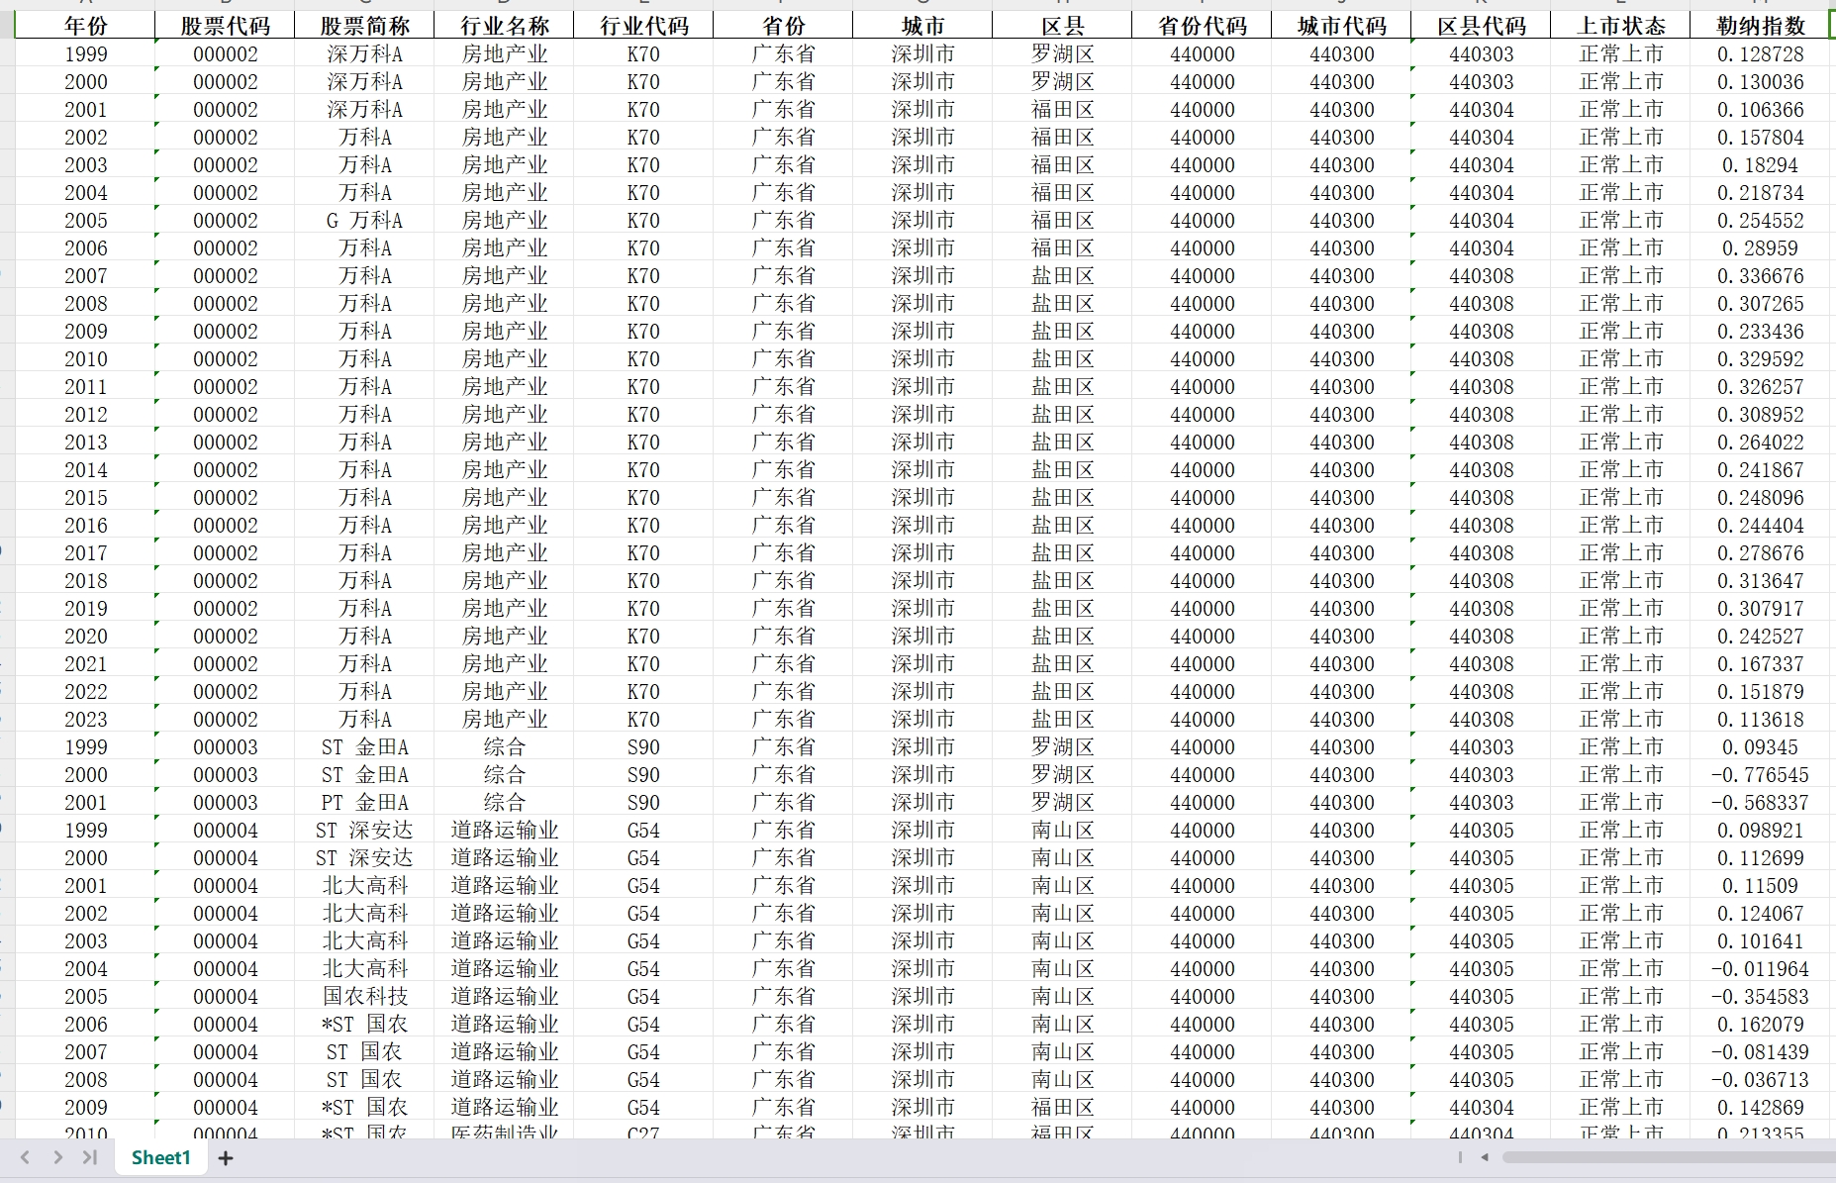This screenshot has width=1836, height=1183.
Task: Select the 股票代码 header cell
Action: pyautogui.click(x=225, y=26)
